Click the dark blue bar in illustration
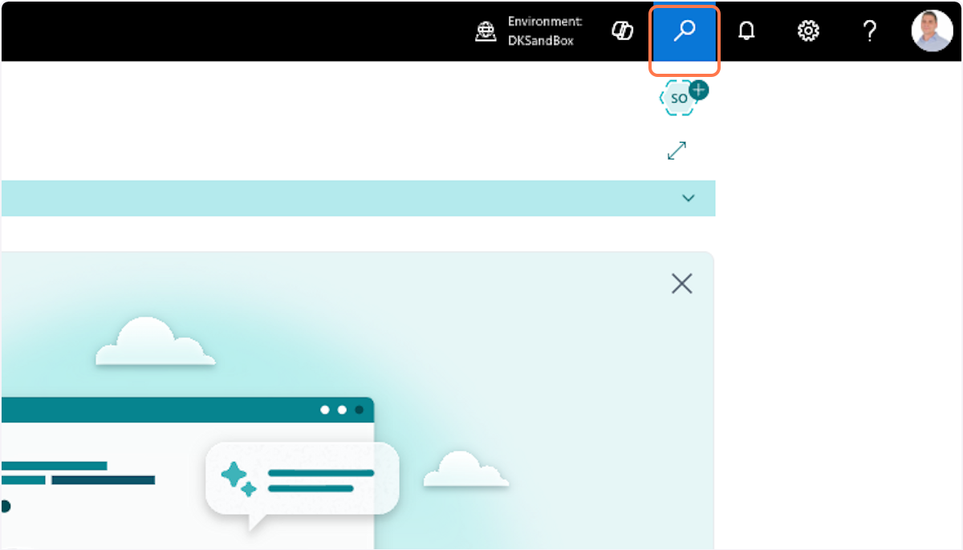Image resolution: width=963 pixels, height=550 pixels. [103, 480]
